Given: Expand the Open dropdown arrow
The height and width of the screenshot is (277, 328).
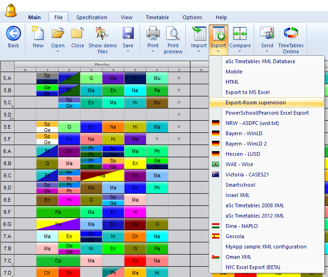Looking at the screenshot, I should point(58,51).
